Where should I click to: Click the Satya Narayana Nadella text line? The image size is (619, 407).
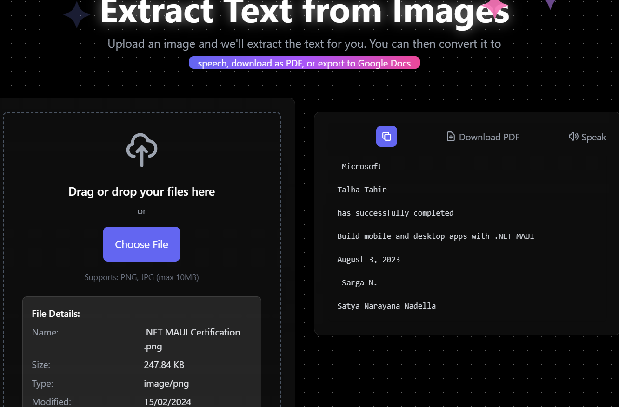(x=386, y=306)
